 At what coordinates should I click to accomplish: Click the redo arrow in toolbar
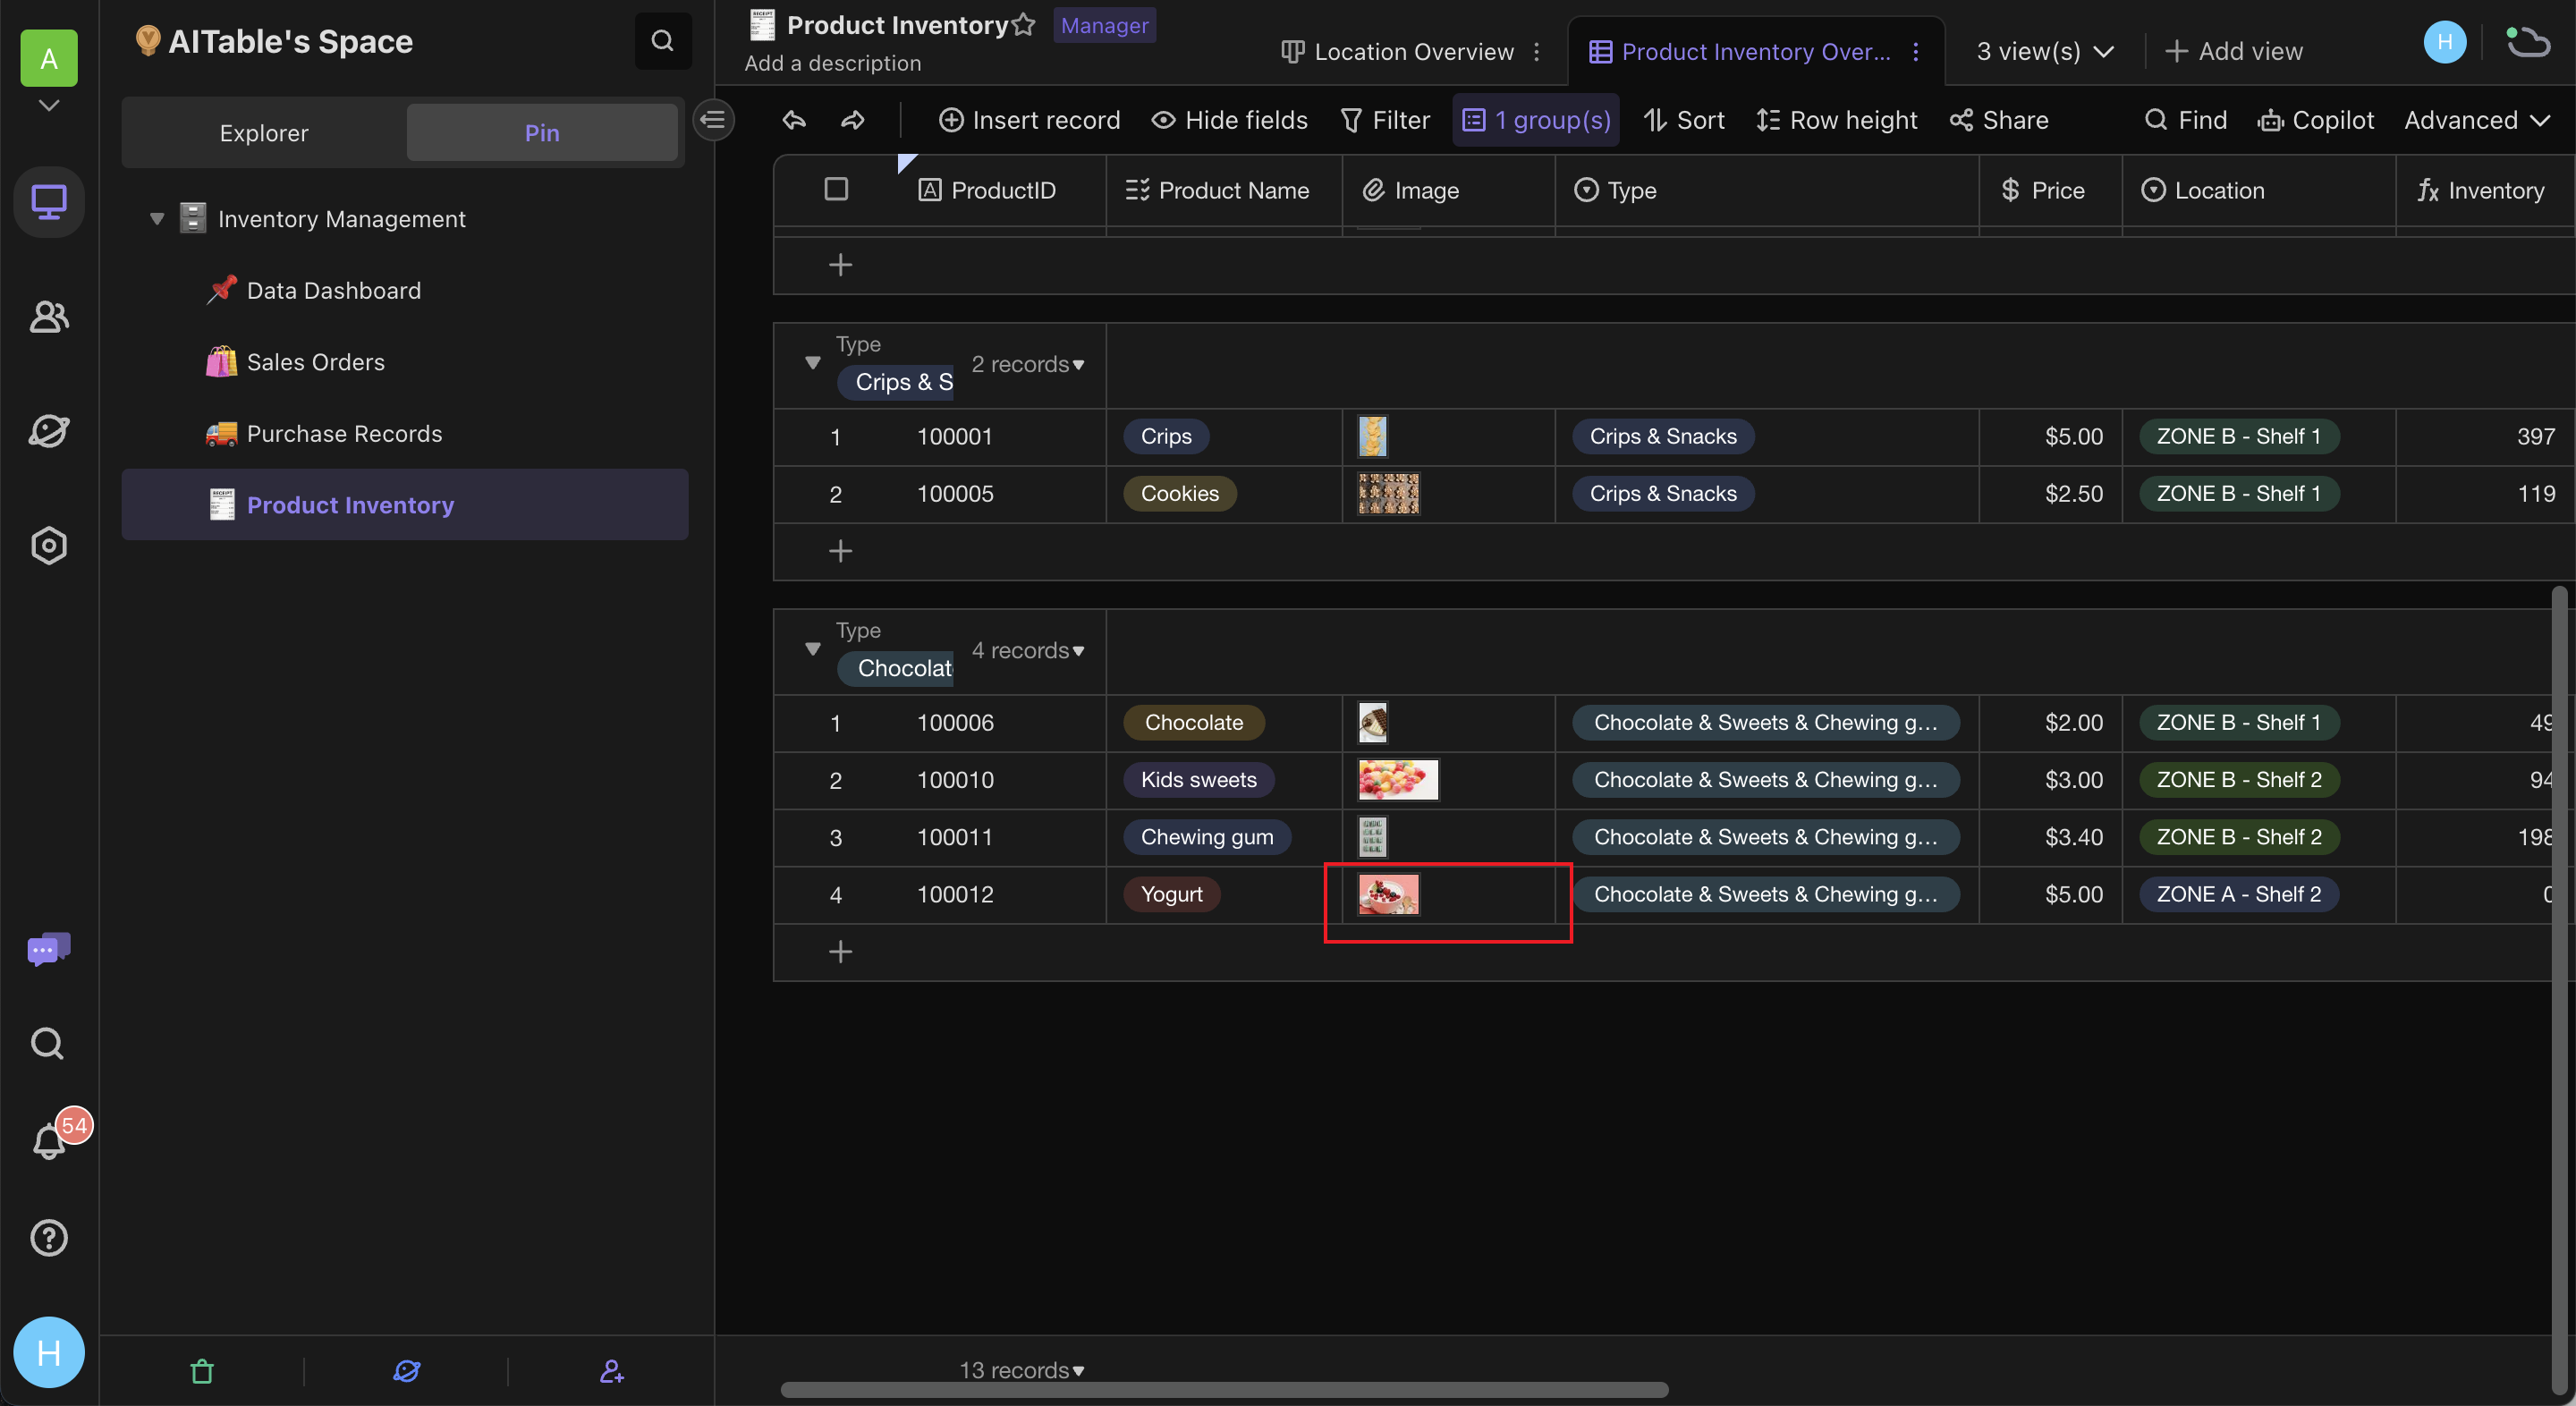click(x=852, y=120)
